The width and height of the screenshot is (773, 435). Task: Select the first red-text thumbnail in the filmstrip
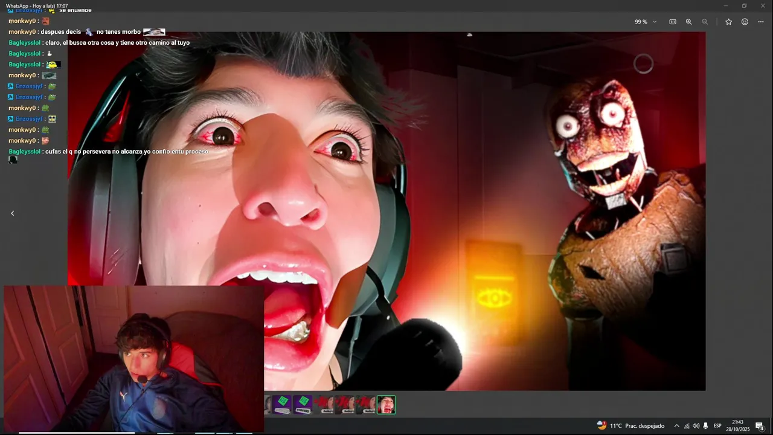pyautogui.click(x=324, y=405)
